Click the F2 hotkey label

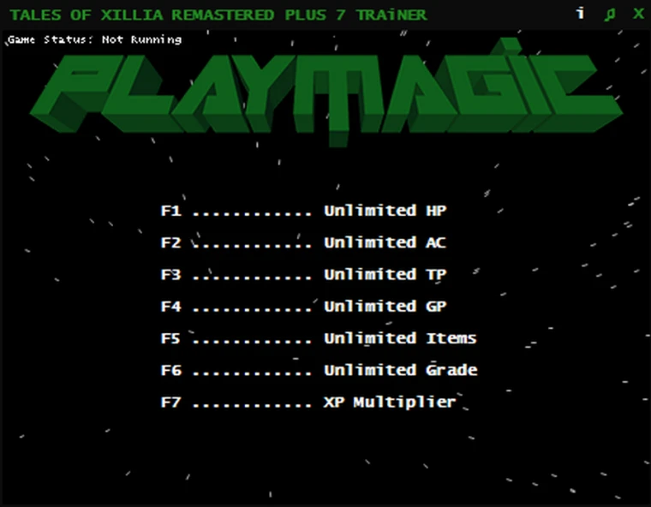click(171, 243)
